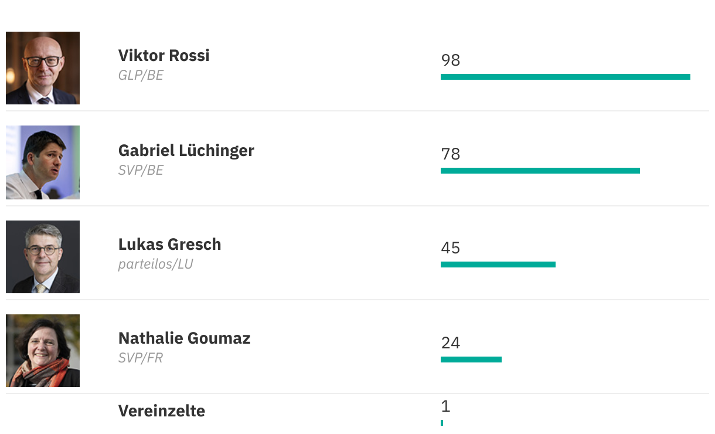This screenshot has height=434, width=715.
Task: Select the name Lukas Gresch
Action: point(169,245)
